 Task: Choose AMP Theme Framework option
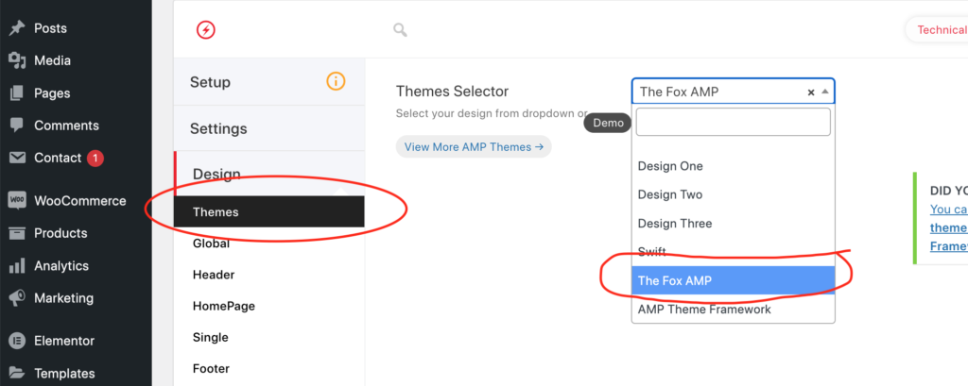[734, 309]
